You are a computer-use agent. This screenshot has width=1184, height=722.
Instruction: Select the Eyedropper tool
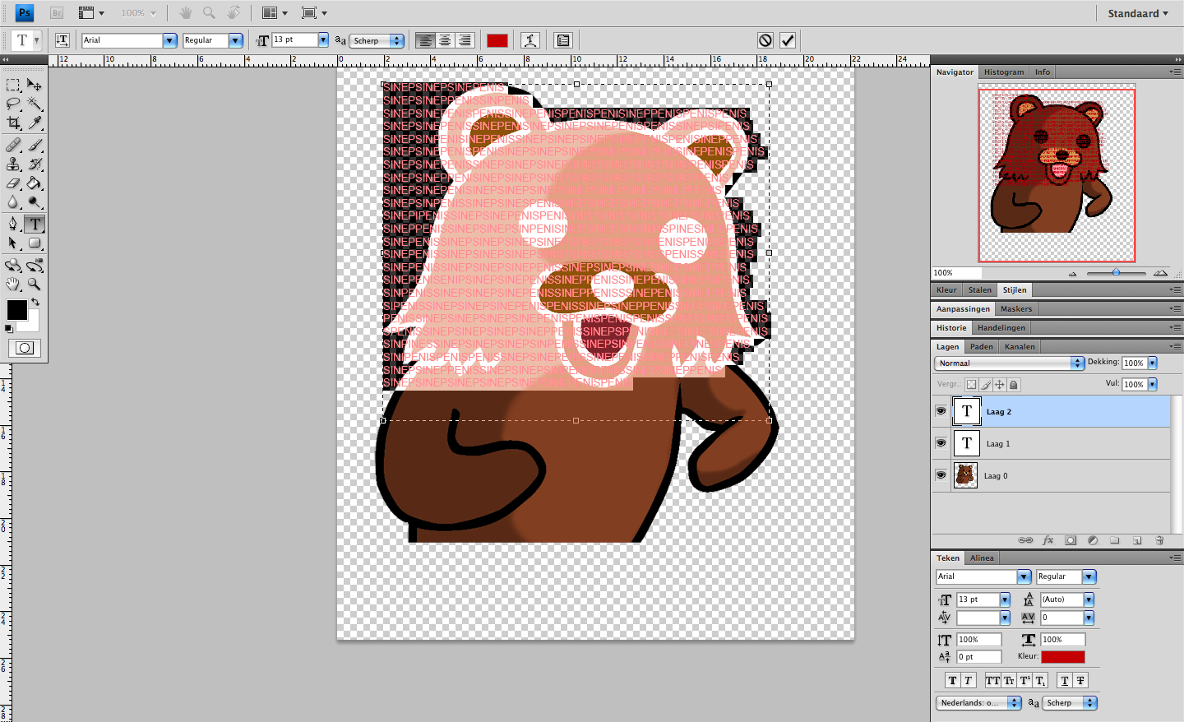(35, 123)
